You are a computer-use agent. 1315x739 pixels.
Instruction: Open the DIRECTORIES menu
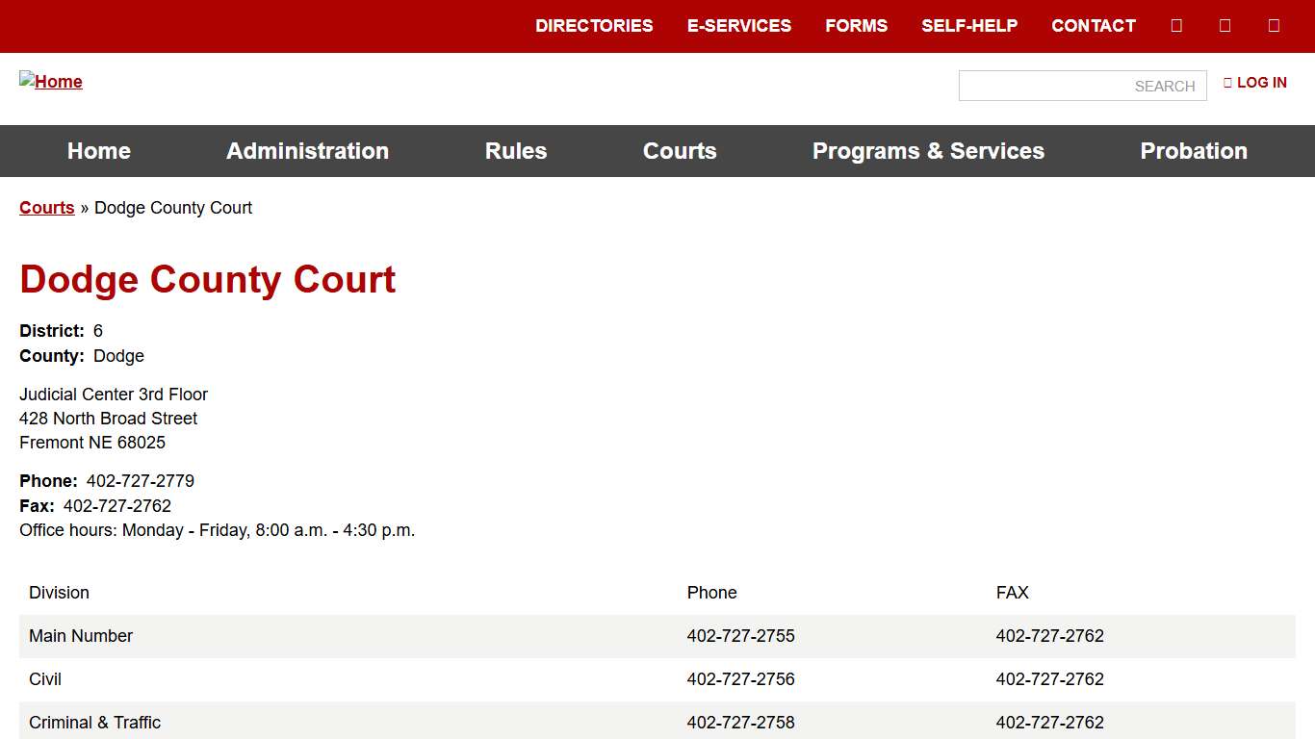click(594, 26)
